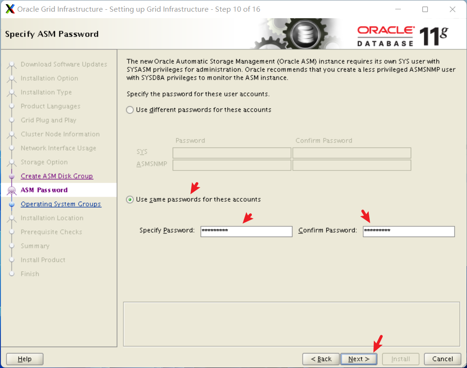Click the Create ASM Disk Group step bullet

coord(12,176)
